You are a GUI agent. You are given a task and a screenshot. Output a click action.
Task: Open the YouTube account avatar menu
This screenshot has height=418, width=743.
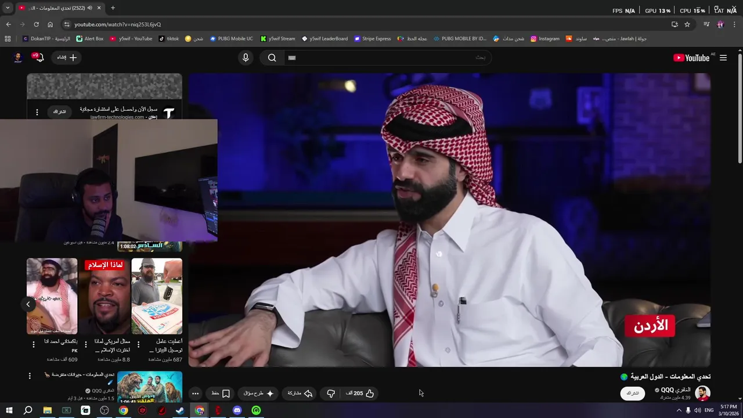click(x=18, y=57)
